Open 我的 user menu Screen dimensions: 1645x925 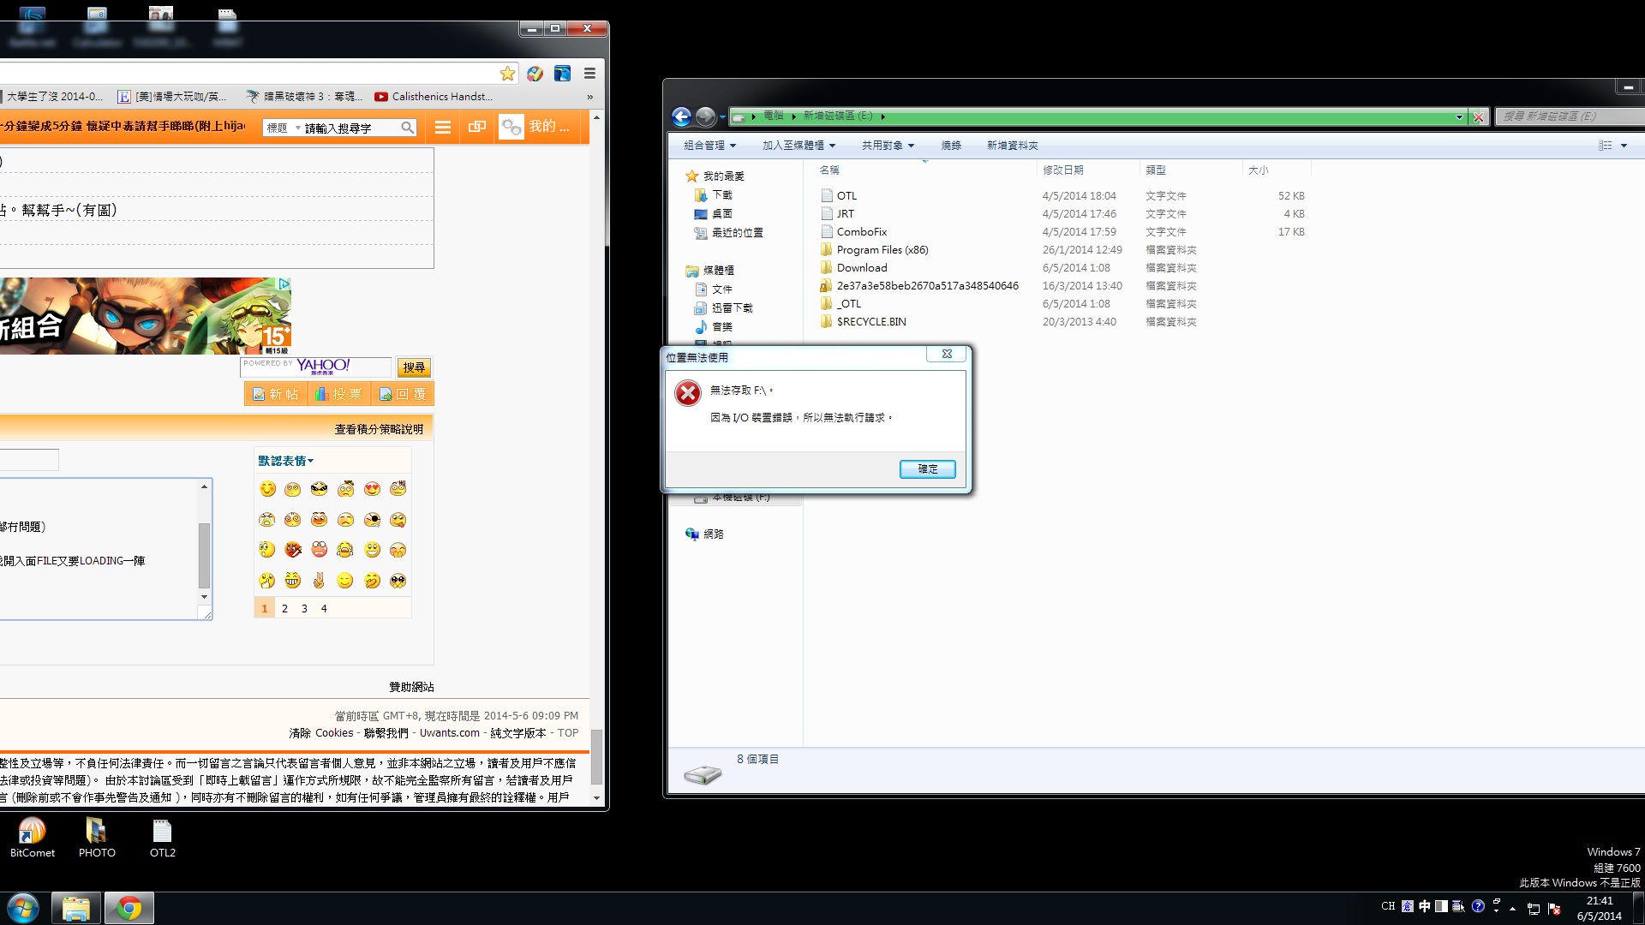pos(548,127)
